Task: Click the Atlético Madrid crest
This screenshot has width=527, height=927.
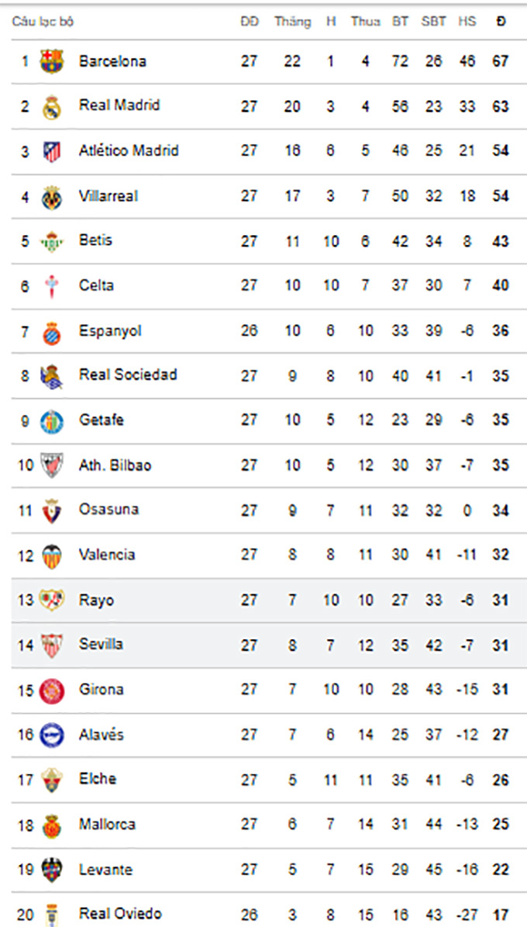Action: pyautogui.click(x=52, y=151)
